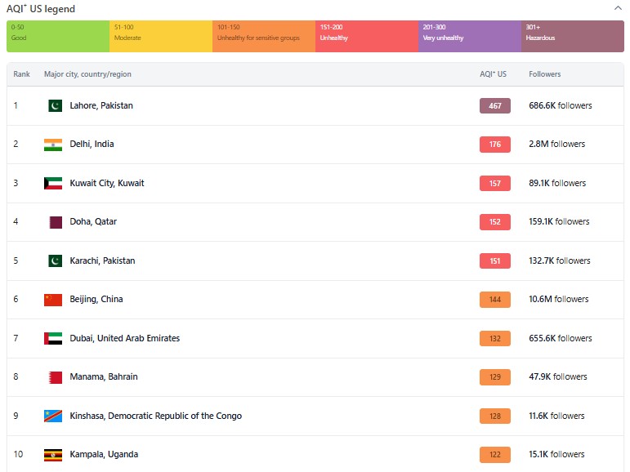Click the green Good 0-50 legend swatch
The height and width of the screenshot is (472, 630).
[58, 37]
